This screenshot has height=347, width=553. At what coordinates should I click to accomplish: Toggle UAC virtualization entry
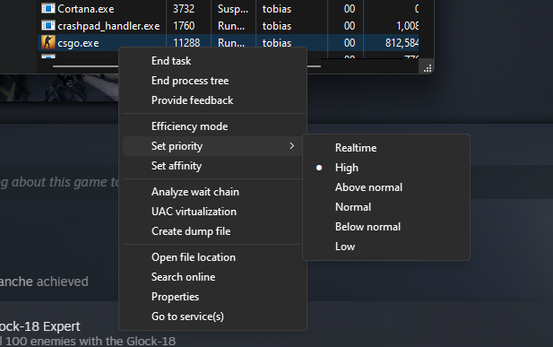pyautogui.click(x=194, y=212)
